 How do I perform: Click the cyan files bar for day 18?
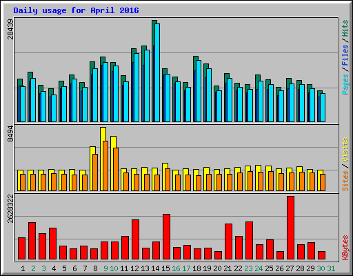[199, 91]
